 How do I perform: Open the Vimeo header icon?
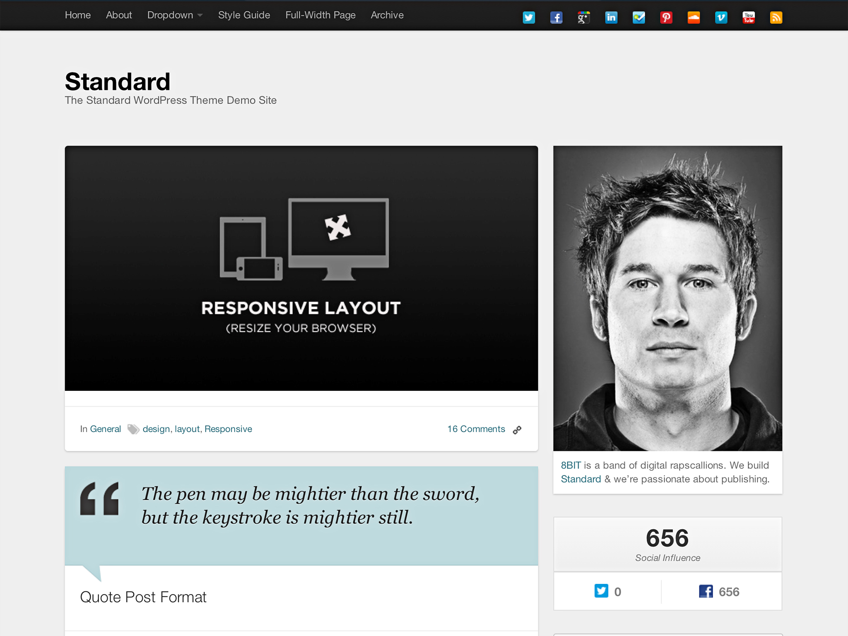tap(721, 17)
